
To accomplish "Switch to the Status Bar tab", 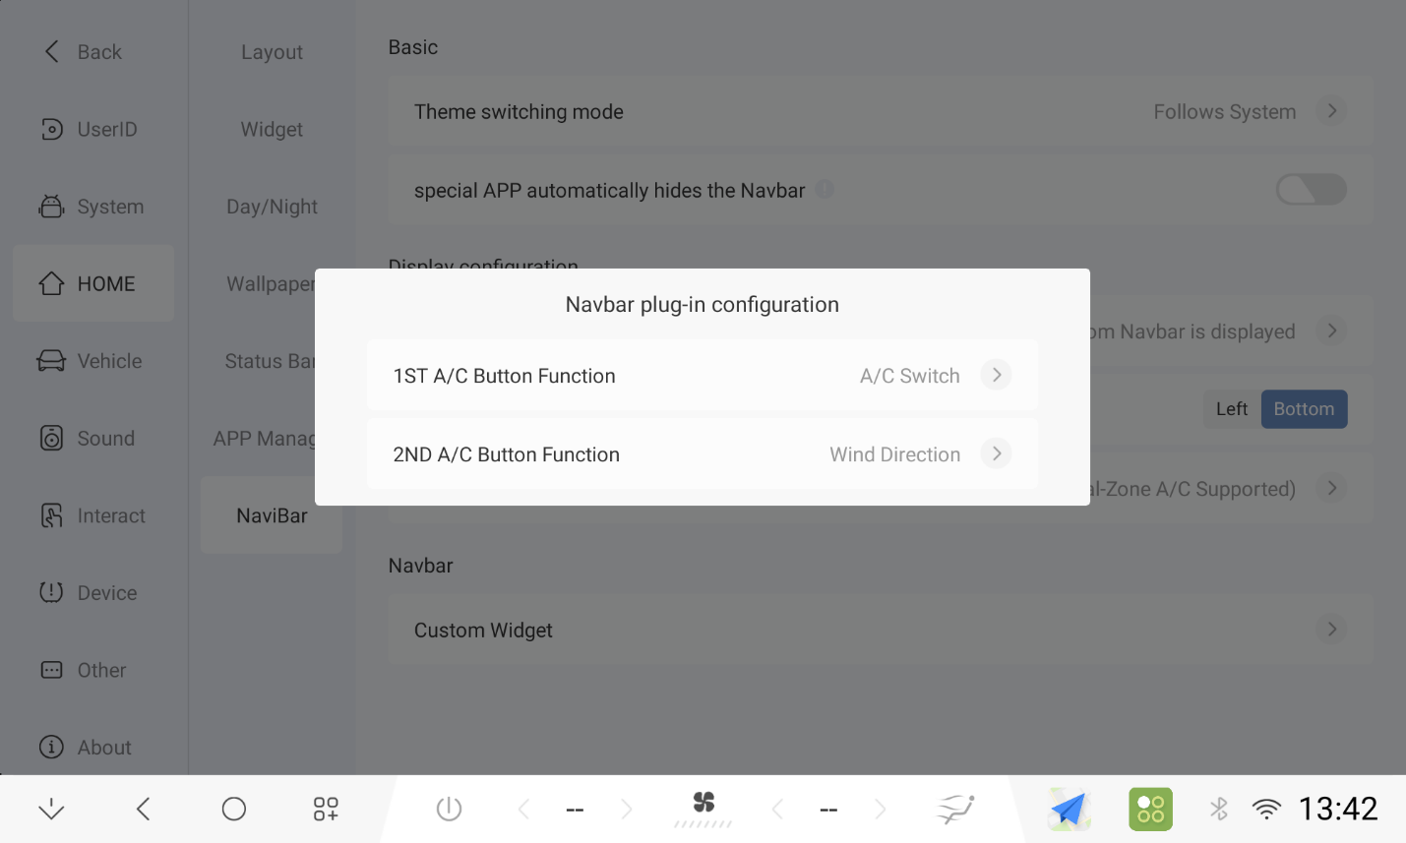I will (269, 361).
